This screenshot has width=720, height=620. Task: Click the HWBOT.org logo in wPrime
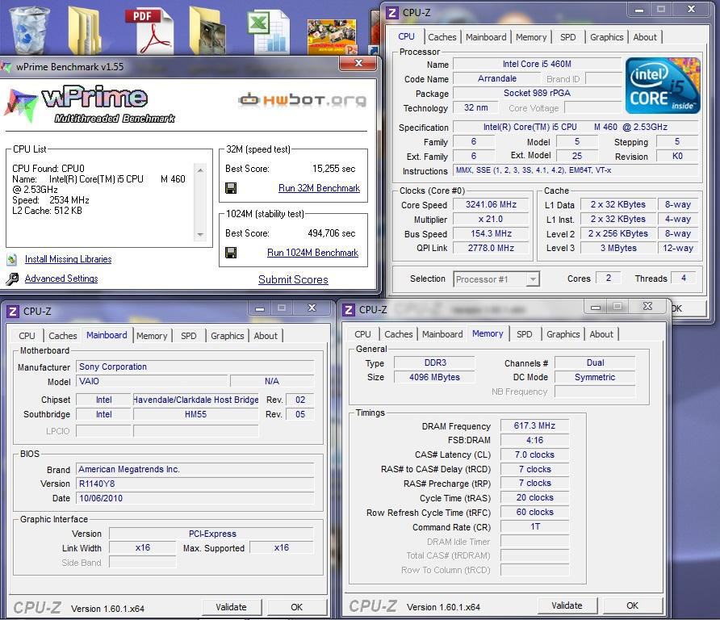pyautogui.click(x=302, y=100)
